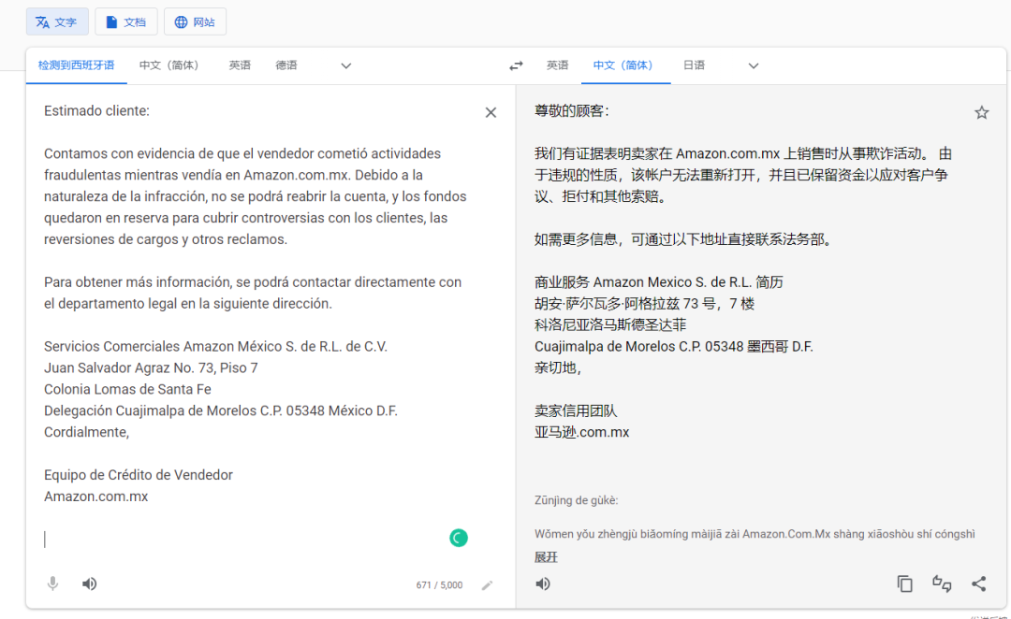Rate this translation with thumbs icon
This screenshot has height=619, width=1011.
click(942, 583)
